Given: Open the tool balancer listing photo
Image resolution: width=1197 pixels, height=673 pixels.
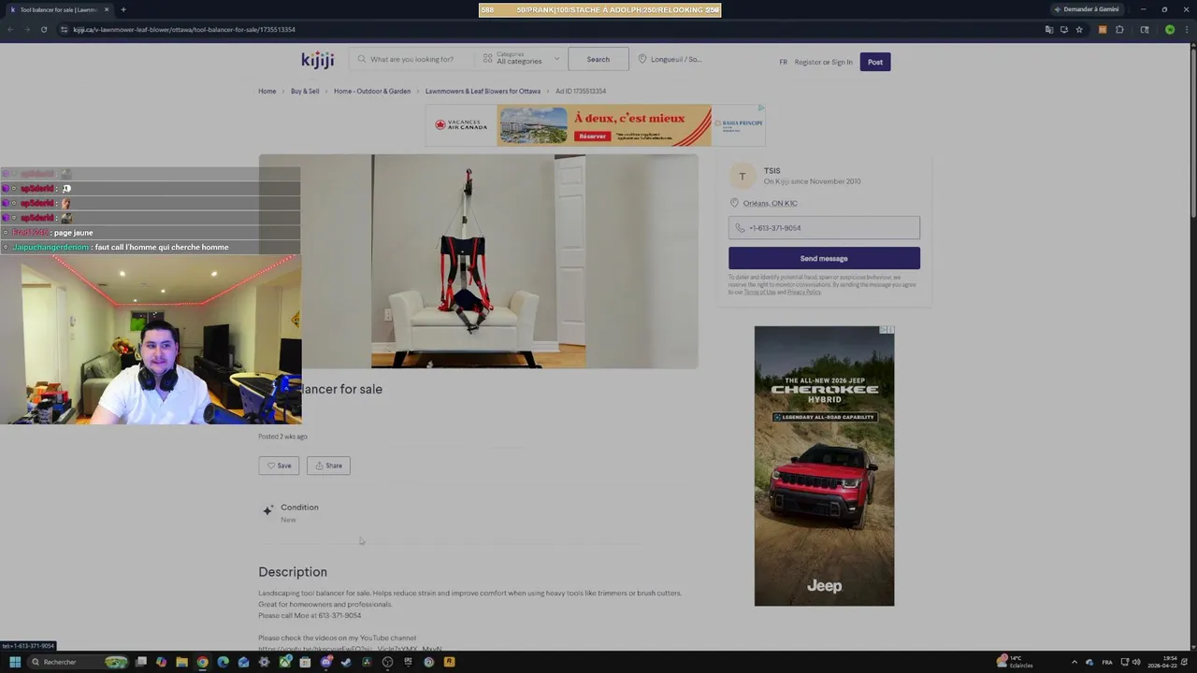Looking at the screenshot, I should pyautogui.click(x=478, y=261).
